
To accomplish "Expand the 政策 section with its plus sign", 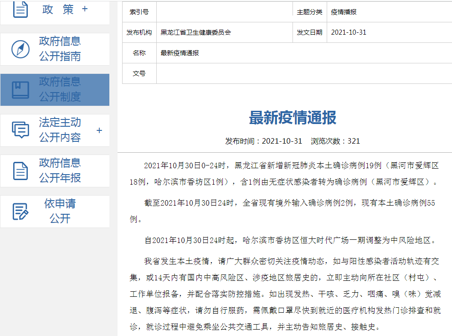I will [x=85, y=9].
